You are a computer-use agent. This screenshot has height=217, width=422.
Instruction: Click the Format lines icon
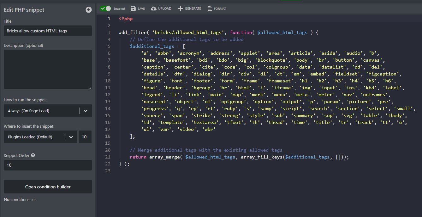point(210,8)
